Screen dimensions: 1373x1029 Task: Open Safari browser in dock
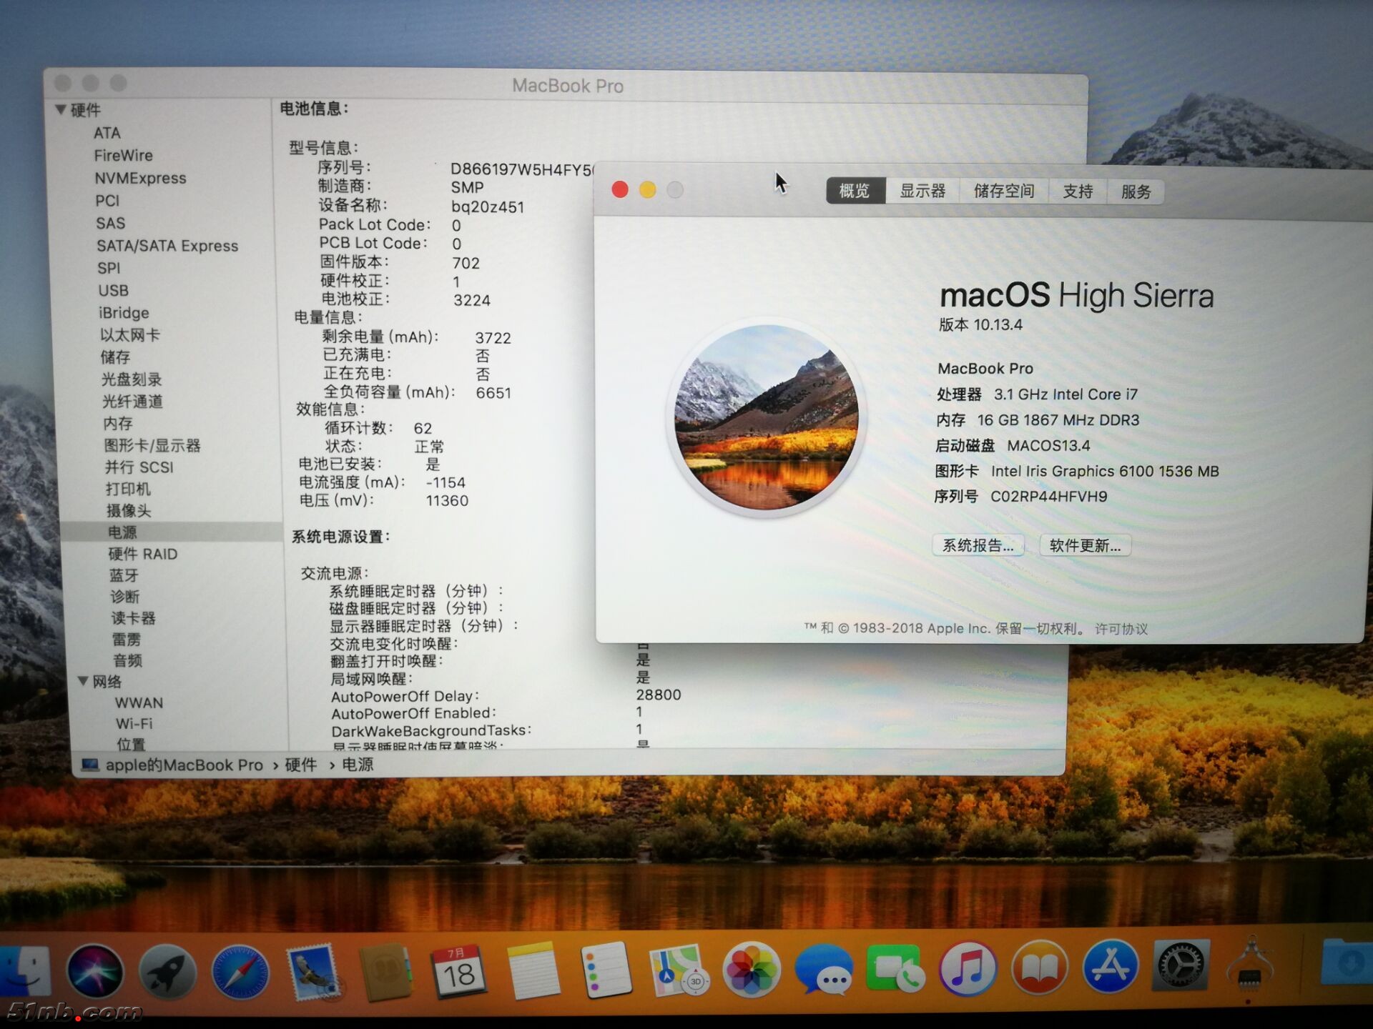click(241, 970)
